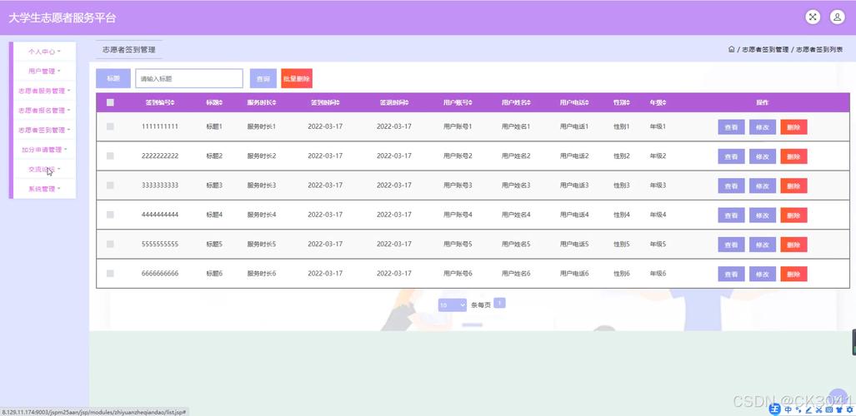
Task: Sort by 用户姓名 column header
Action: (x=516, y=102)
